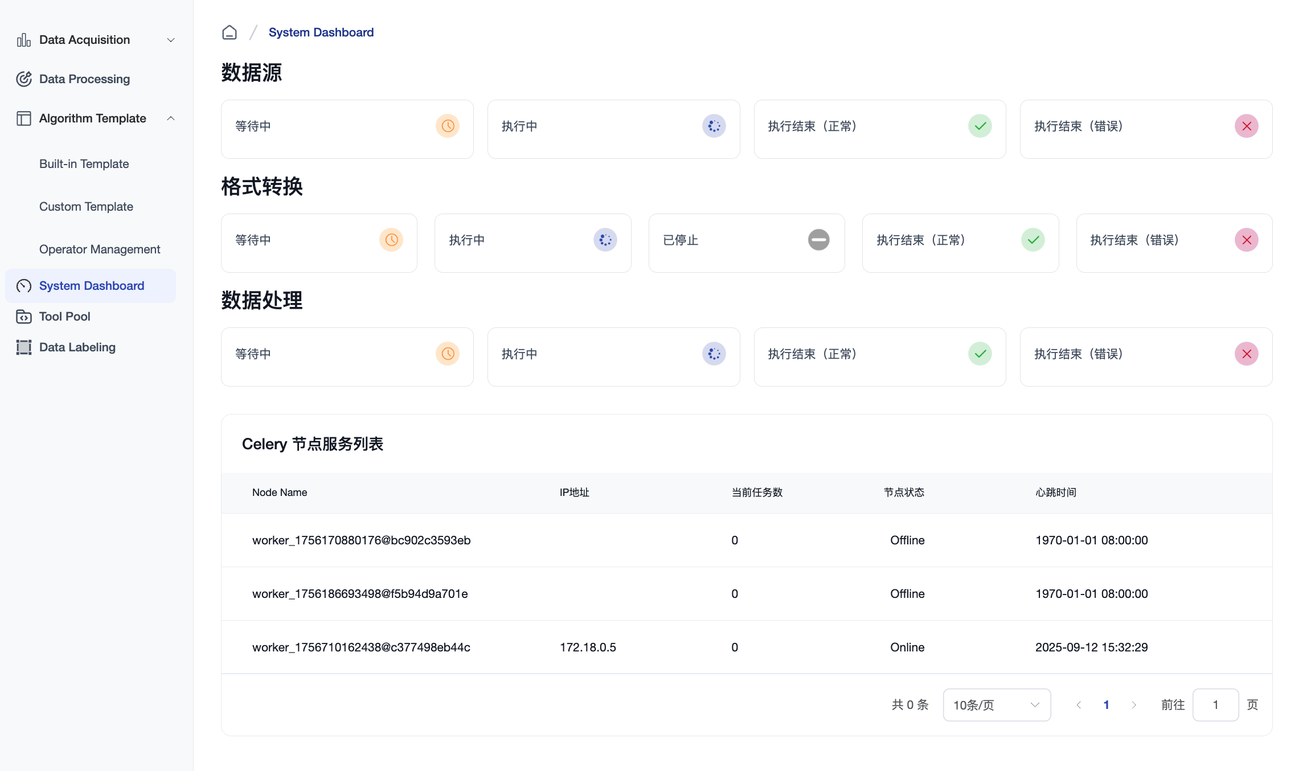Click the Data Processing target icon
Screen dimensions: 1311x771
24,79
